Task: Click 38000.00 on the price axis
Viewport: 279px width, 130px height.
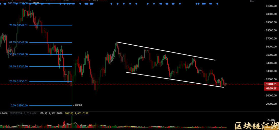Action: [x=271, y=30]
